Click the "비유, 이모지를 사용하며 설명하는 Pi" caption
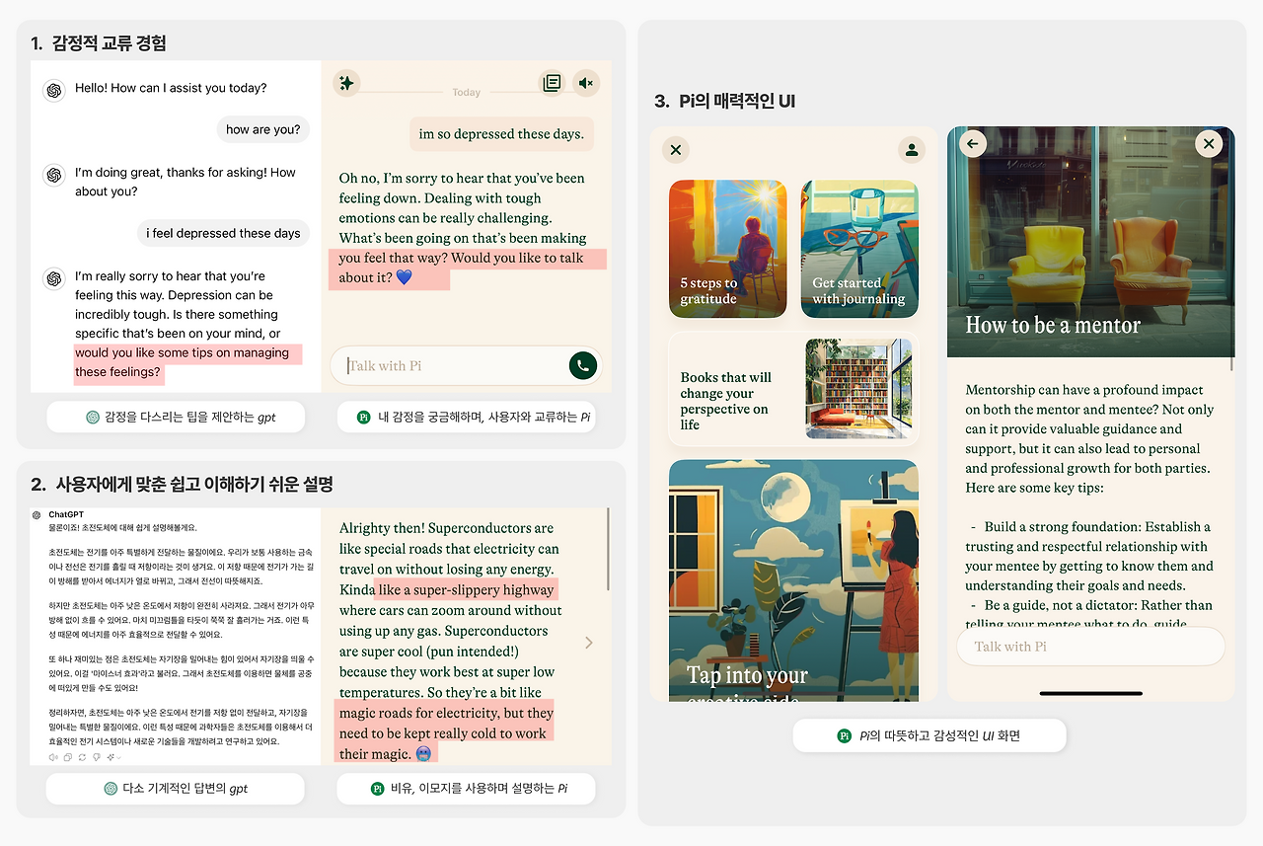The image size is (1263, 846). (466, 789)
